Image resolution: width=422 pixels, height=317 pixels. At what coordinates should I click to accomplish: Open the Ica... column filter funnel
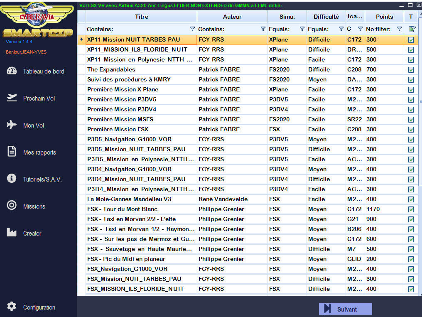pos(360,29)
